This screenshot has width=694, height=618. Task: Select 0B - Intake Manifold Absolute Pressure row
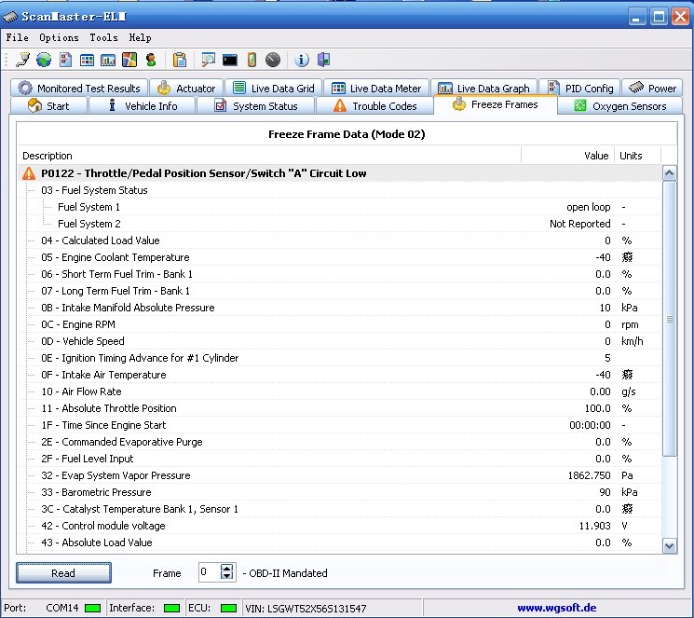click(340, 308)
